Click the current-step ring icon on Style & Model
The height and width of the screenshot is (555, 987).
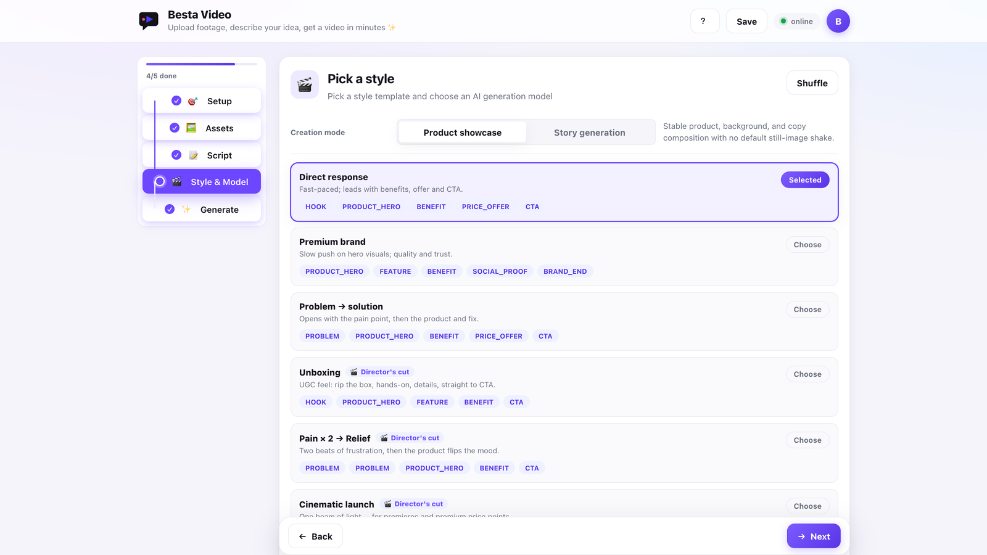coord(160,181)
